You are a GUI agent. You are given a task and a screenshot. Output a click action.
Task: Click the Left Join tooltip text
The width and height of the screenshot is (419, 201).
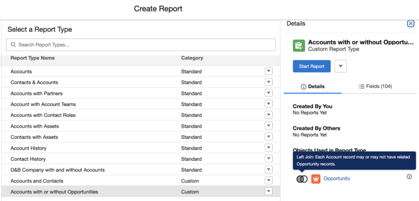click(354, 161)
